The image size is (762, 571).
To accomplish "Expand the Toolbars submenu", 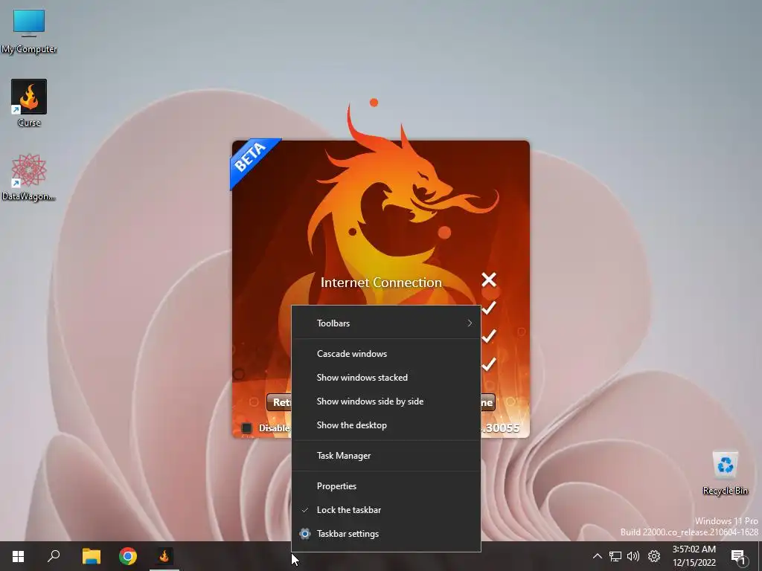I will click(386, 323).
